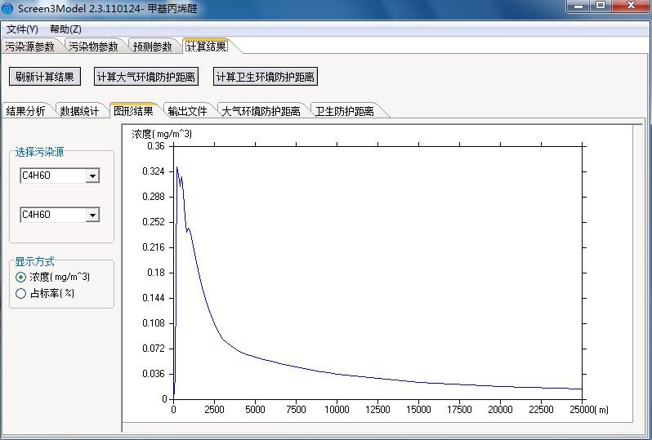This screenshot has height=440, width=652.
Task: Click the 0.072 y-axis value
Action: (x=154, y=349)
